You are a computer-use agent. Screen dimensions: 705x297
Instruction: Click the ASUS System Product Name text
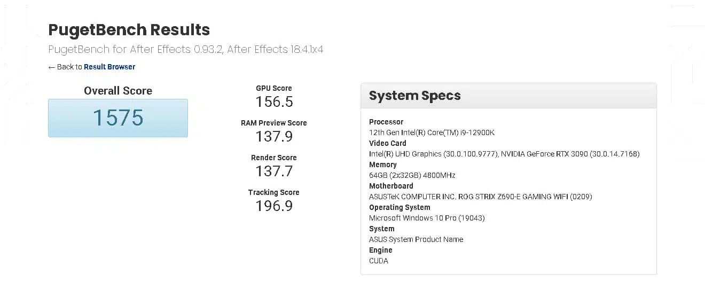[x=416, y=239]
